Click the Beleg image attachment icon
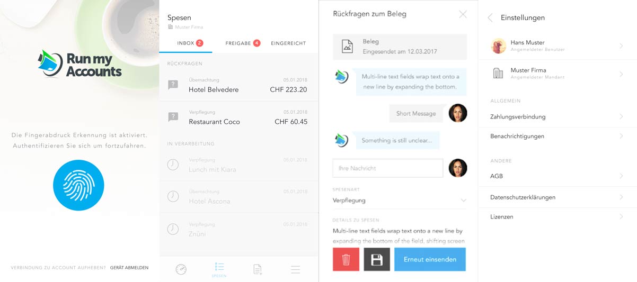Screen dimensions: 637x282 pyautogui.click(x=347, y=47)
